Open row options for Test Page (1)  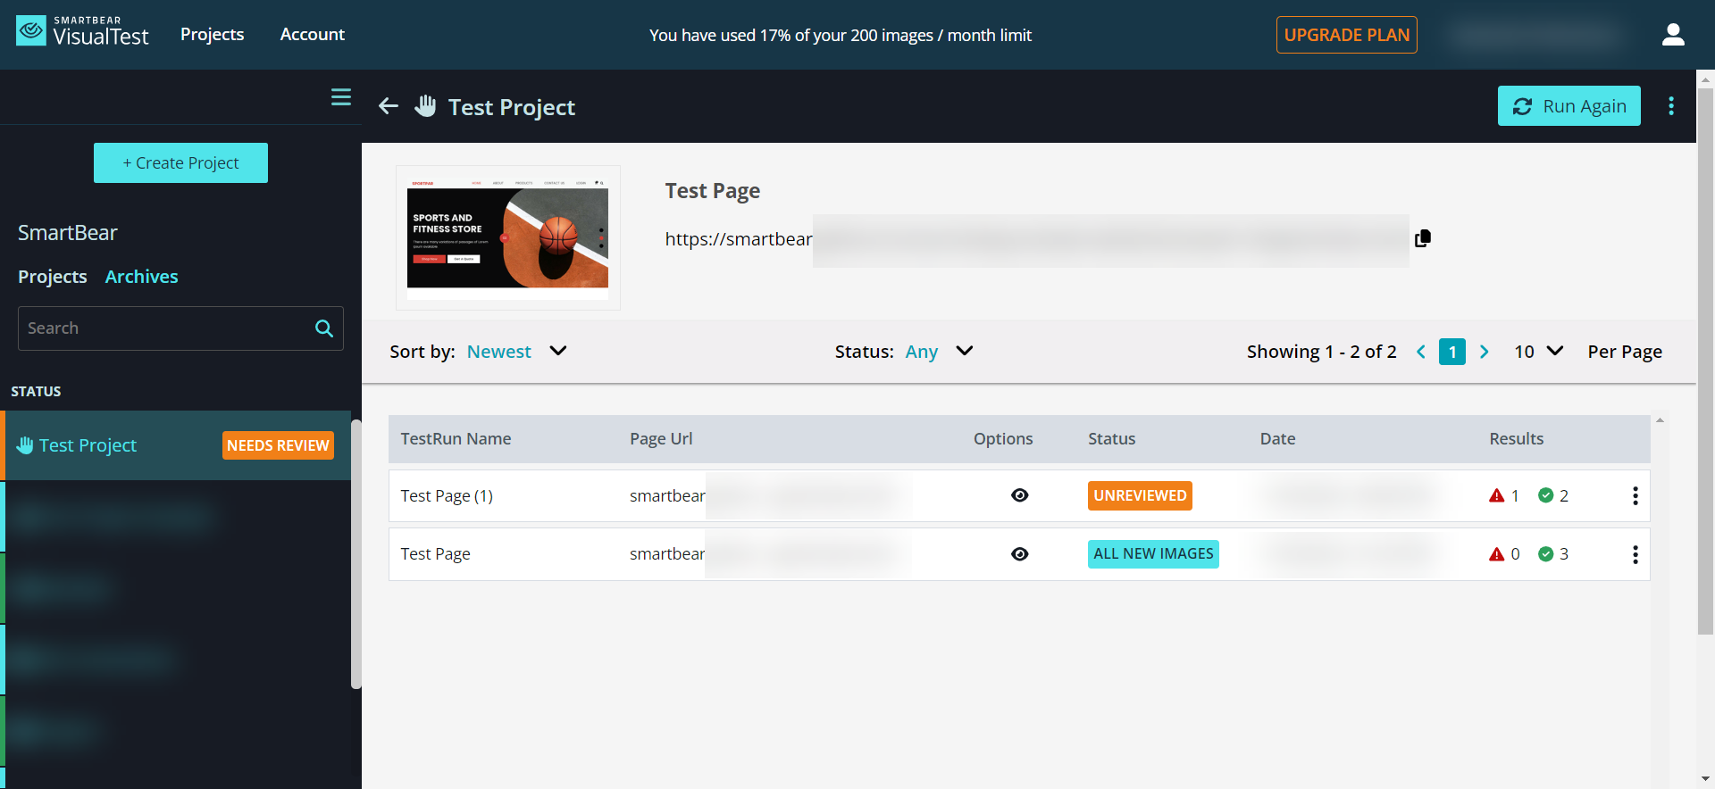pos(1635,496)
